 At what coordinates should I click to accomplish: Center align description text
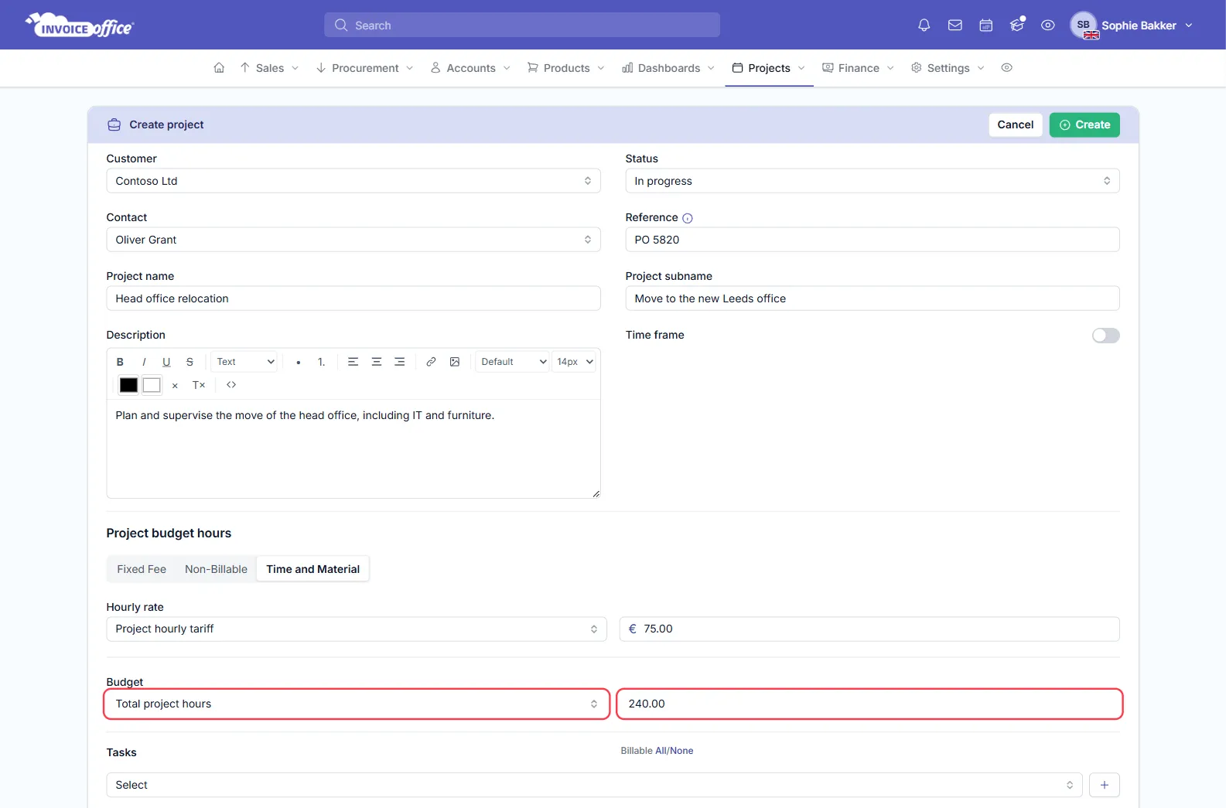point(377,362)
